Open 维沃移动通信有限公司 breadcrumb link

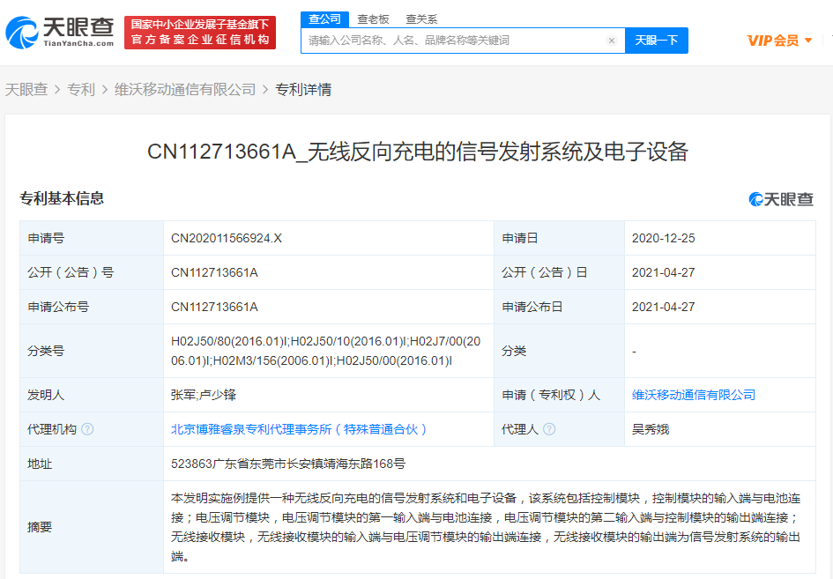coord(185,89)
